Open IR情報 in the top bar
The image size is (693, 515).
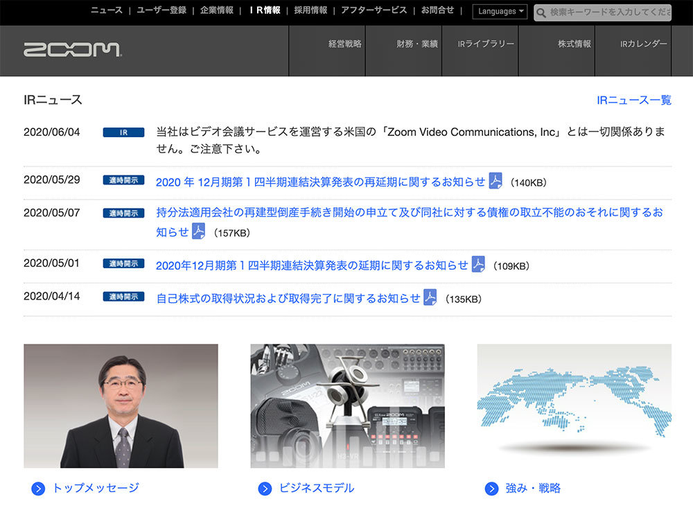click(x=265, y=10)
